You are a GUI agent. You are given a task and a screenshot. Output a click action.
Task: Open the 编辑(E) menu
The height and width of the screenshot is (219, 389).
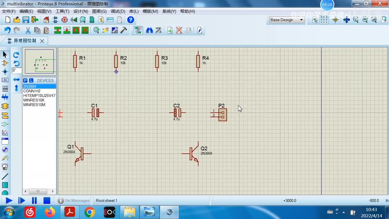coord(26,11)
